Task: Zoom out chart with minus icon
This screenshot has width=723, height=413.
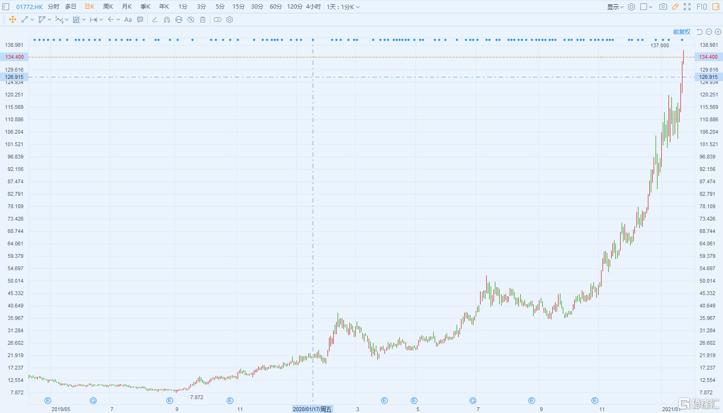Action: coord(709,32)
